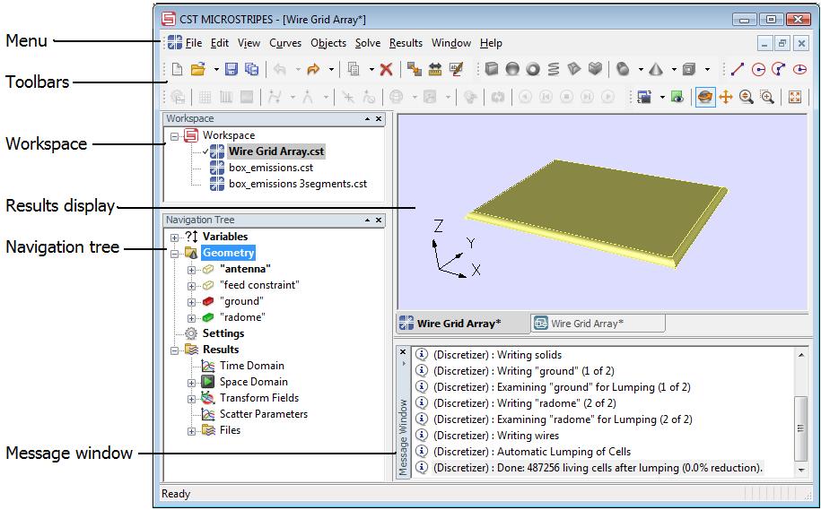The width and height of the screenshot is (821, 510).
Task: Close the Workspace panel
Action: 379,118
